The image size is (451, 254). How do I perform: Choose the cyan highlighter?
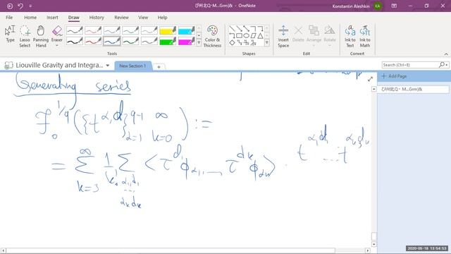click(x=186, y=30)
